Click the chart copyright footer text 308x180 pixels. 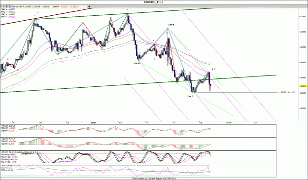point(154,179)
